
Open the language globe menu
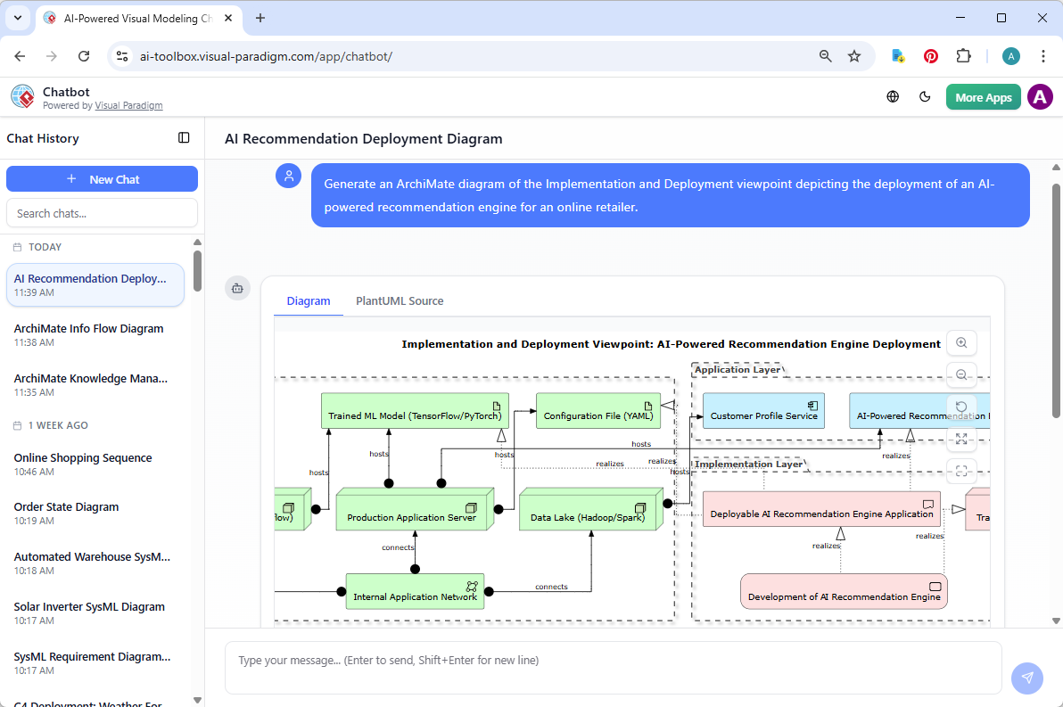tap(893, 96)
